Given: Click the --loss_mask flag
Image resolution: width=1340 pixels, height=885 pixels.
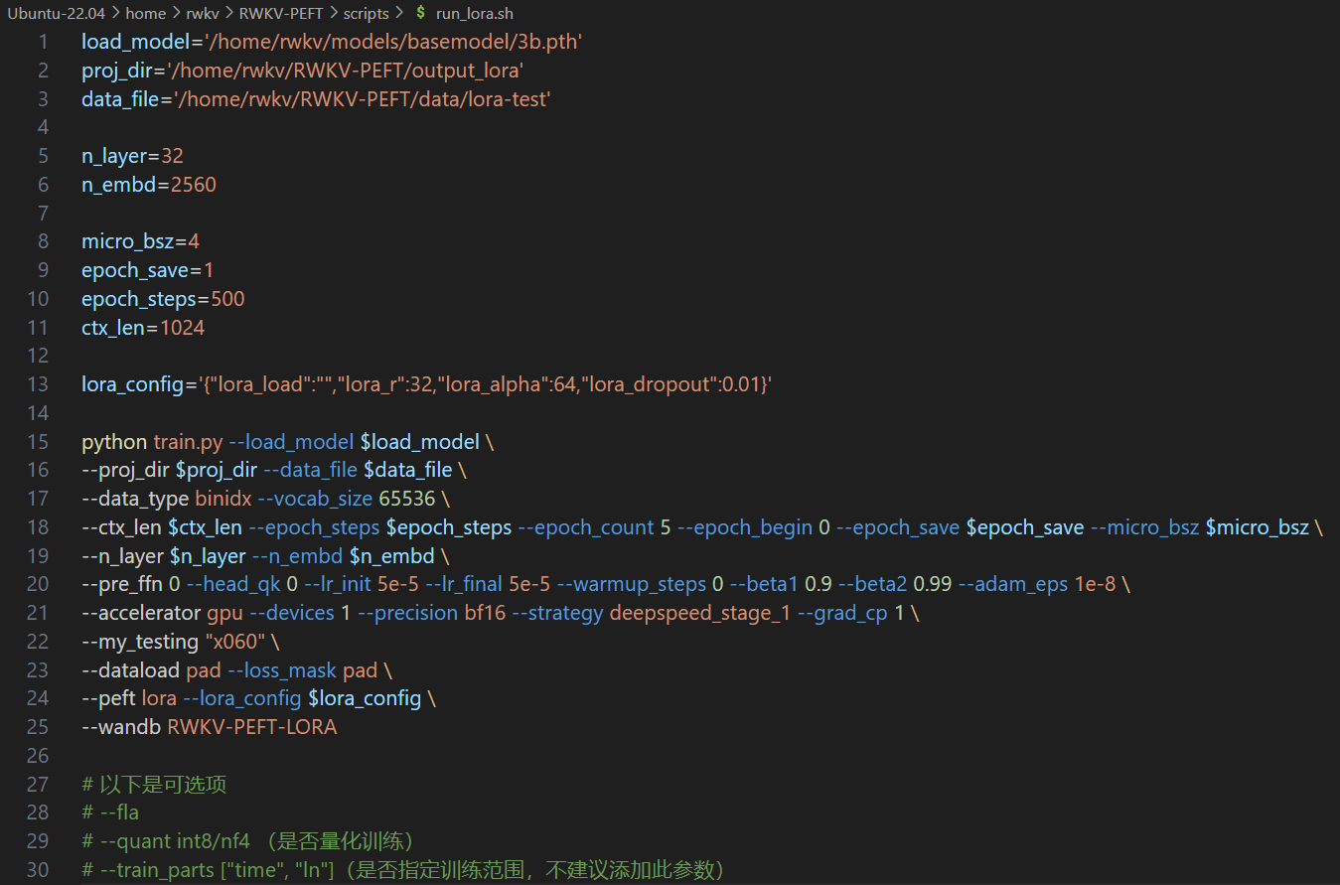Looking at the screenshot, I should coord(282,670).
